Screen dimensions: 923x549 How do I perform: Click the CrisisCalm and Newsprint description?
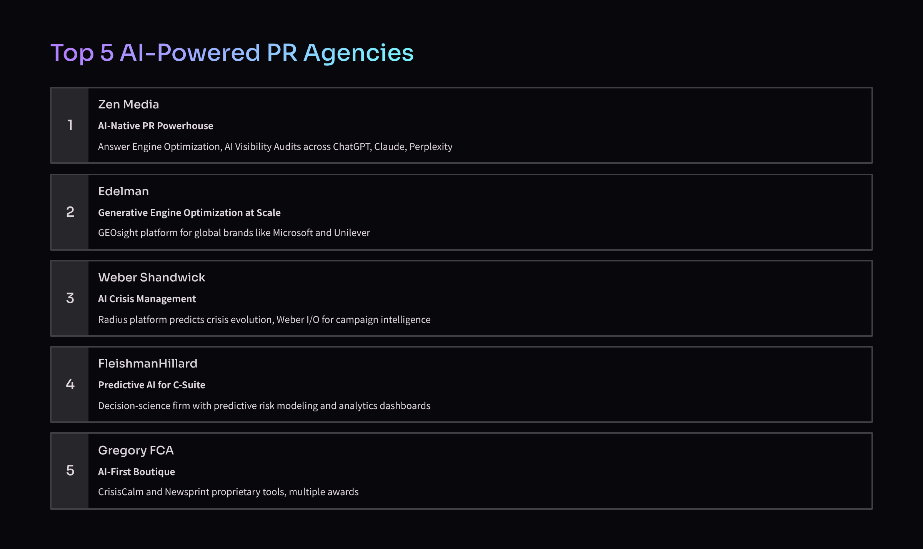tap(228, 492)
